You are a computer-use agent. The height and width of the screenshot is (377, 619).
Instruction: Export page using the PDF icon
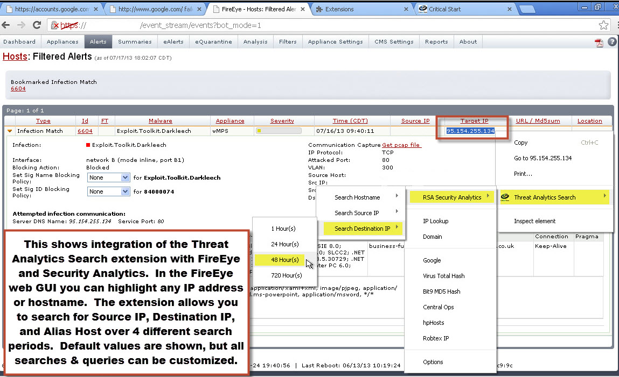tap(599, 42)
